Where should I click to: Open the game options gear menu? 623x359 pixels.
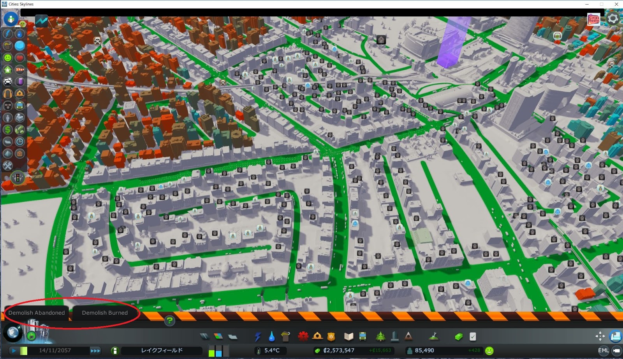[613, 19]
